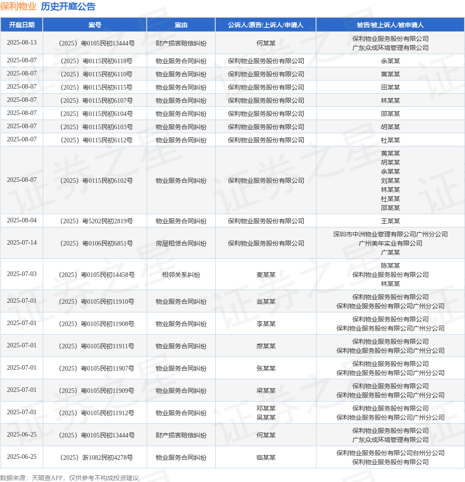
Task: Select the 被告/被上诉人/被申请人 column header
Action: (390, 25)
